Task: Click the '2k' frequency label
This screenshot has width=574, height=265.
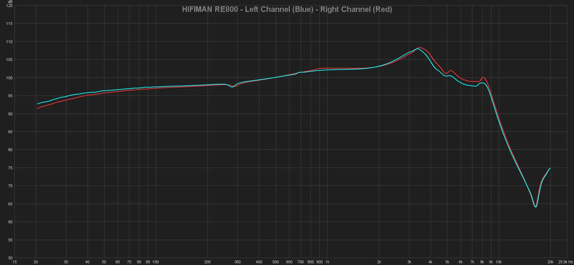Action: point(379,262)
